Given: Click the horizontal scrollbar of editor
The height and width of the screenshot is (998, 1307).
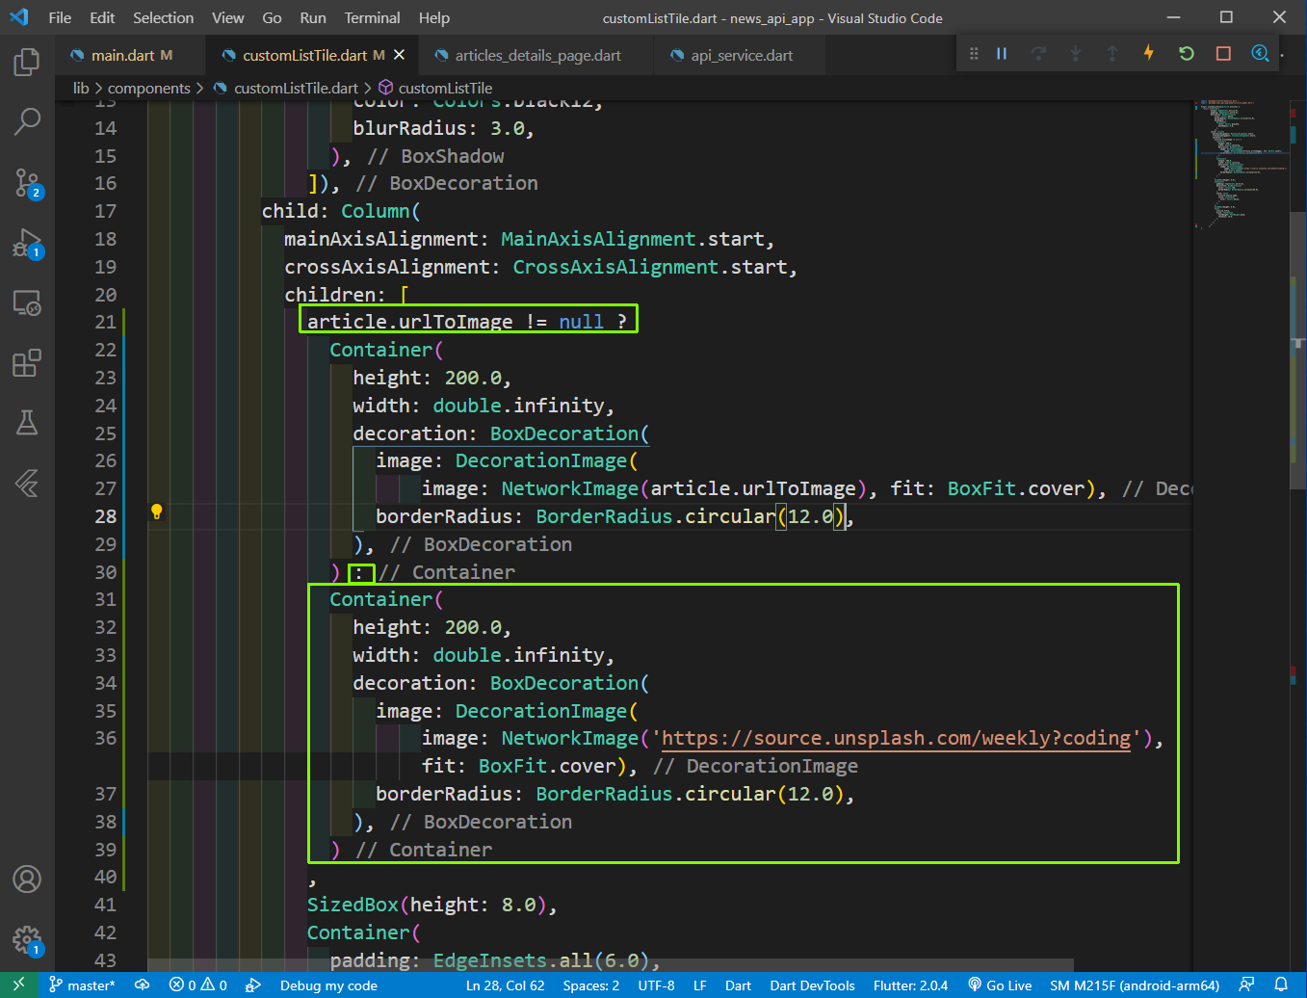Looking at the screenshot, I should click(611, 965).
